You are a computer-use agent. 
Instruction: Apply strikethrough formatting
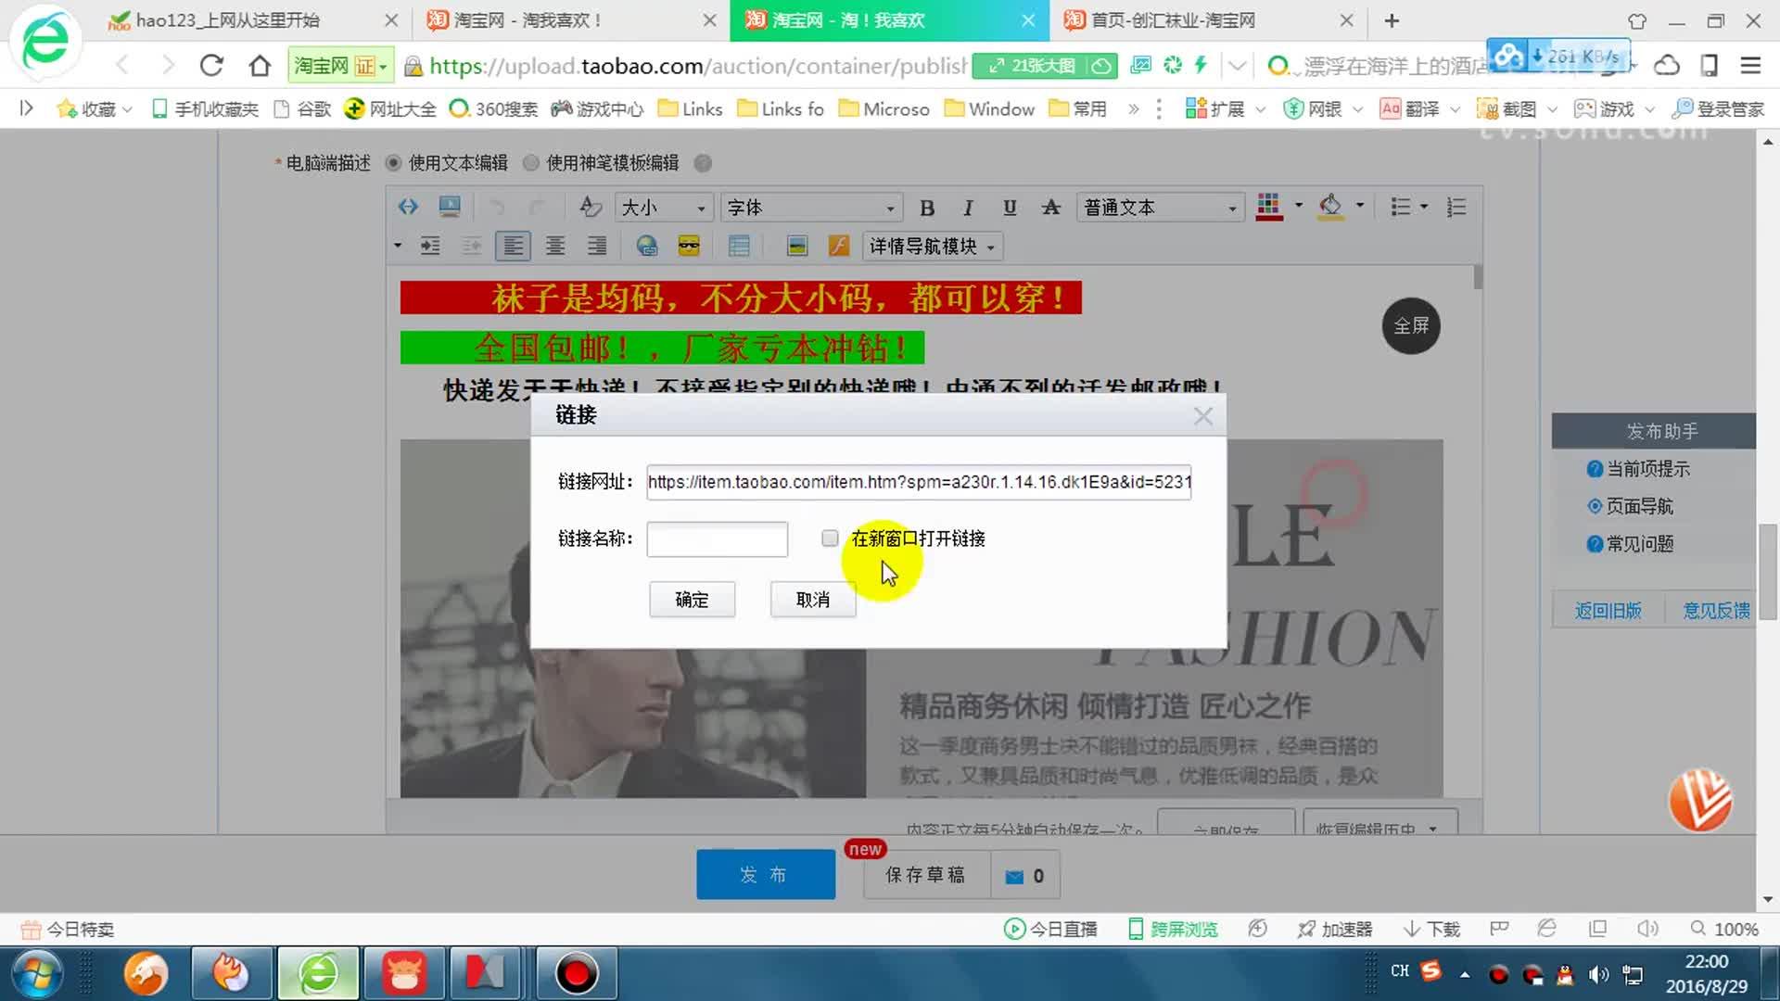(x=1050, y=207)
